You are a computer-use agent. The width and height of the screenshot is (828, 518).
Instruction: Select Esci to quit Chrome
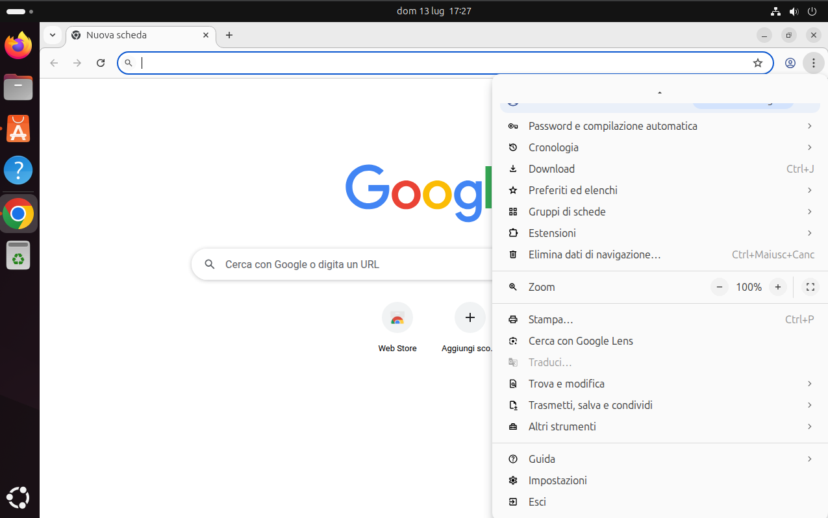(660, 502)
